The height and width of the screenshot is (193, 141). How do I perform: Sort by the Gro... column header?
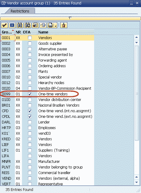tap(7, 32)
